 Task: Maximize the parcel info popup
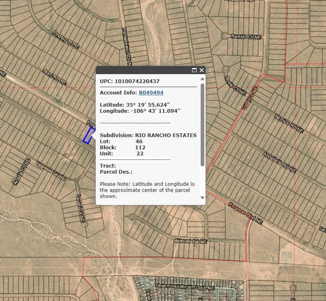[194, 70]
